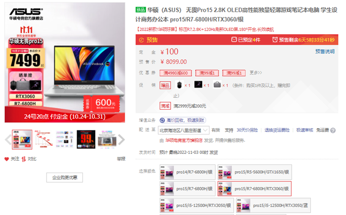Show previous thumbnails with left arrow
This screenshot has height=215, width=346.
point(8,139)
